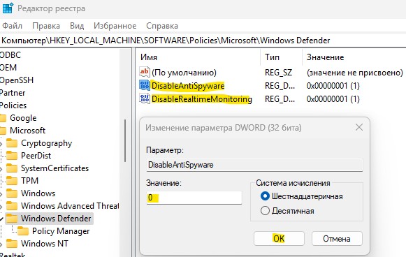Select the Cryptography key label
The image size is (406, 257).
(x=46, y=143)
